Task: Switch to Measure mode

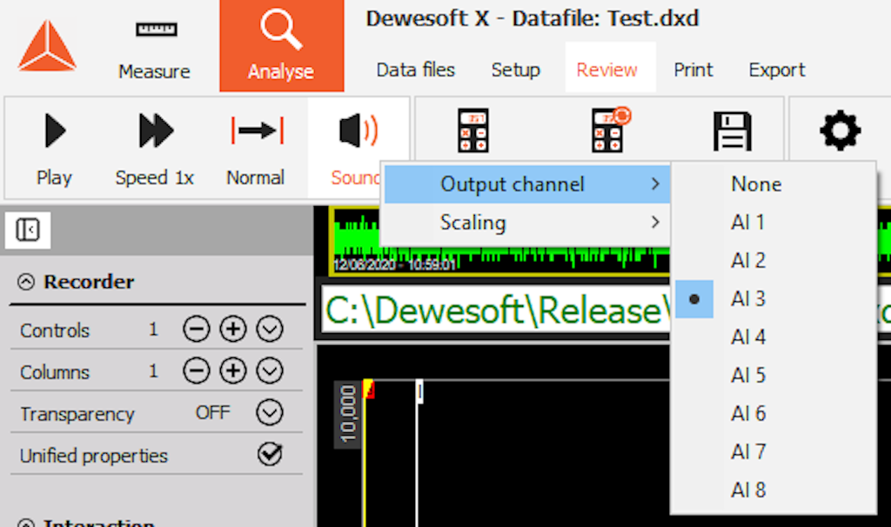Action: point(155,50)
